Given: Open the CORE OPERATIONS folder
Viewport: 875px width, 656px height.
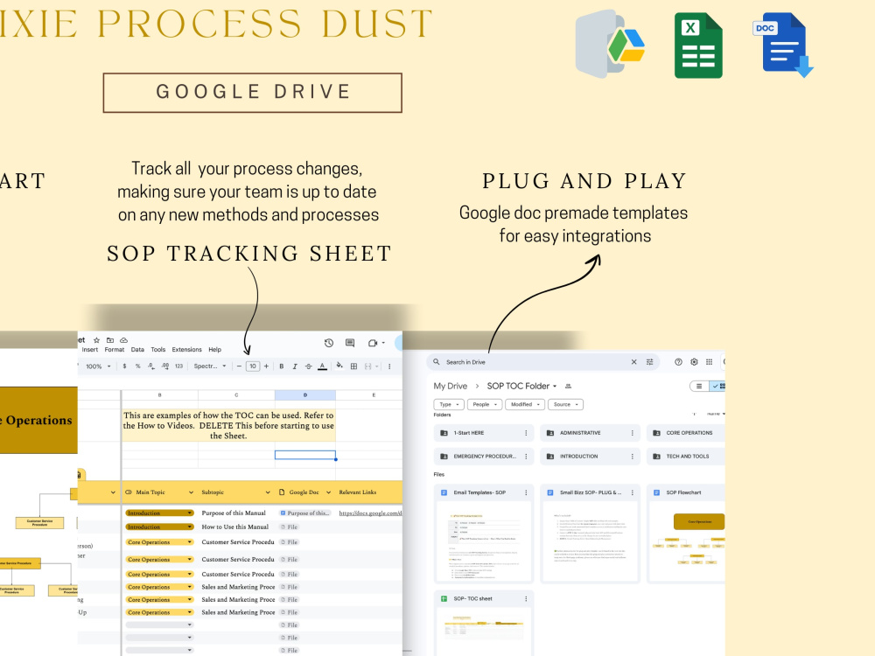Looking at the screenshot, I should (686, 433).
